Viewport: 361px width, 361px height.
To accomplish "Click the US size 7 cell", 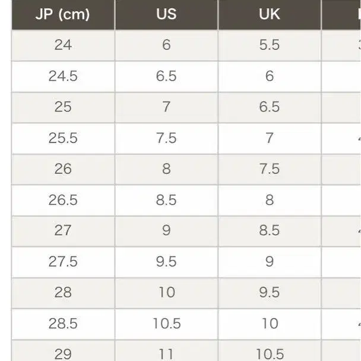I will tap(166, 107).
